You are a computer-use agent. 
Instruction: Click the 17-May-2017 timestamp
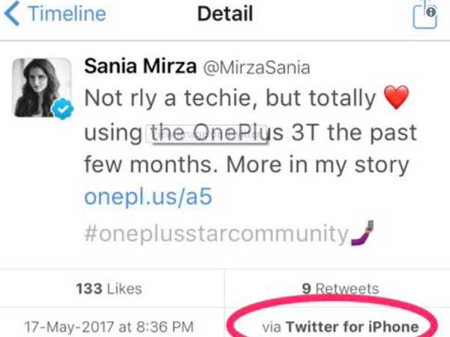click(x=109, y=327)
